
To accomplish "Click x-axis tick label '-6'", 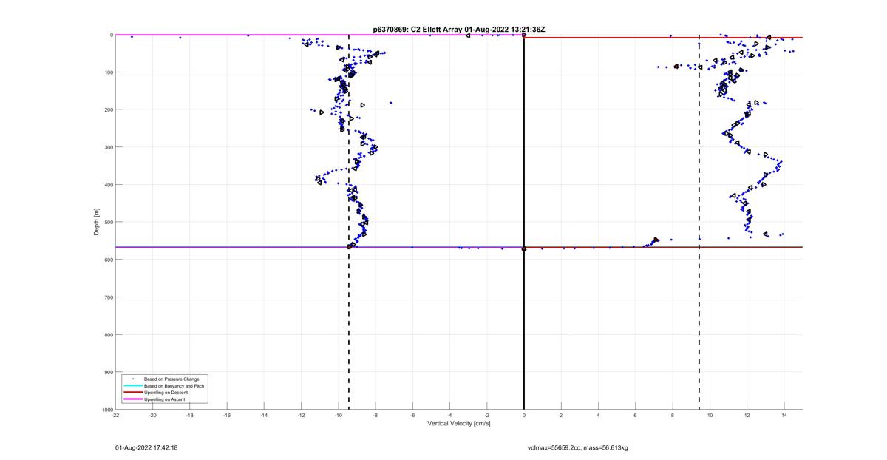I will click(x=412, y=415).
